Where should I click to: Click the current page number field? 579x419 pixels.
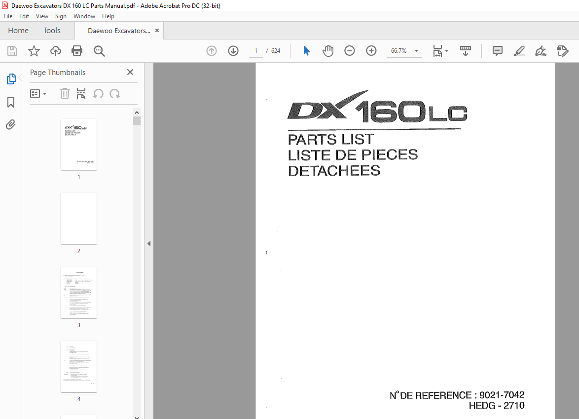coord(255,51)
